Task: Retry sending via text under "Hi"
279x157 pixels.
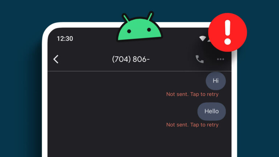Action: point(192,94)
